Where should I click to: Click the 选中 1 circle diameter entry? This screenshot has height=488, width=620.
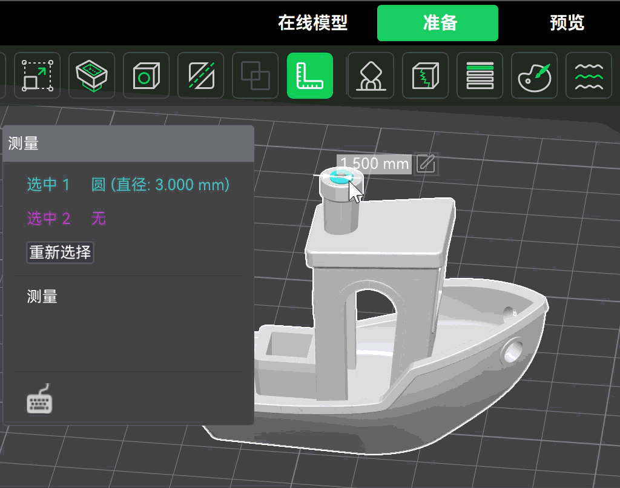click(128, 185)
